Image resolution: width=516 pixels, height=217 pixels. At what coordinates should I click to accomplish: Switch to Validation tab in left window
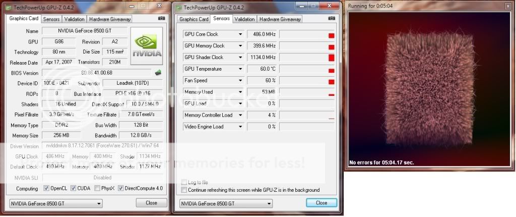click(x=74, y=19)
